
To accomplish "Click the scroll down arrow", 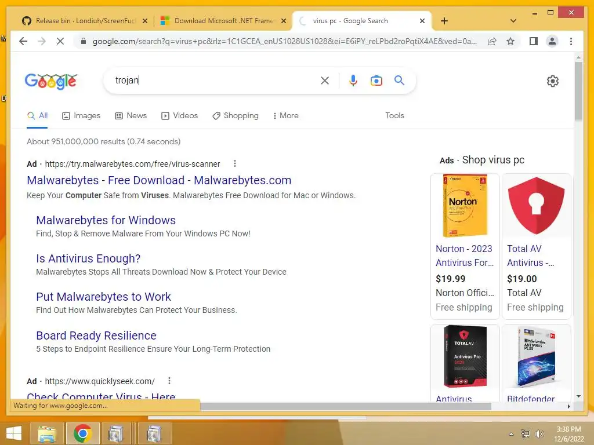I will coord(578,396).
